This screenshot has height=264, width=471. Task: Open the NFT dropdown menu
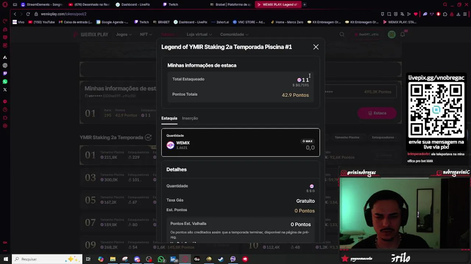click(x=146, y=34)
